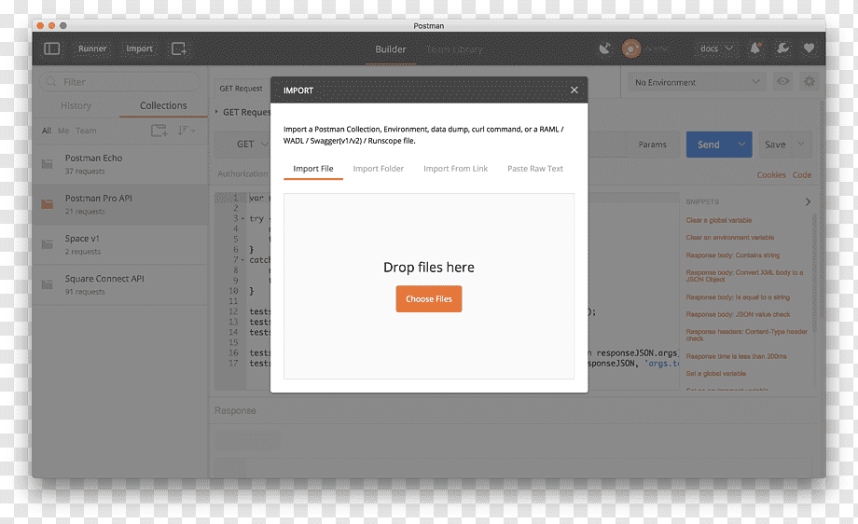This screenshot has height=524, width=858.
Task: Expand the GET Request title triangle
Action: [x=216, y=112]
